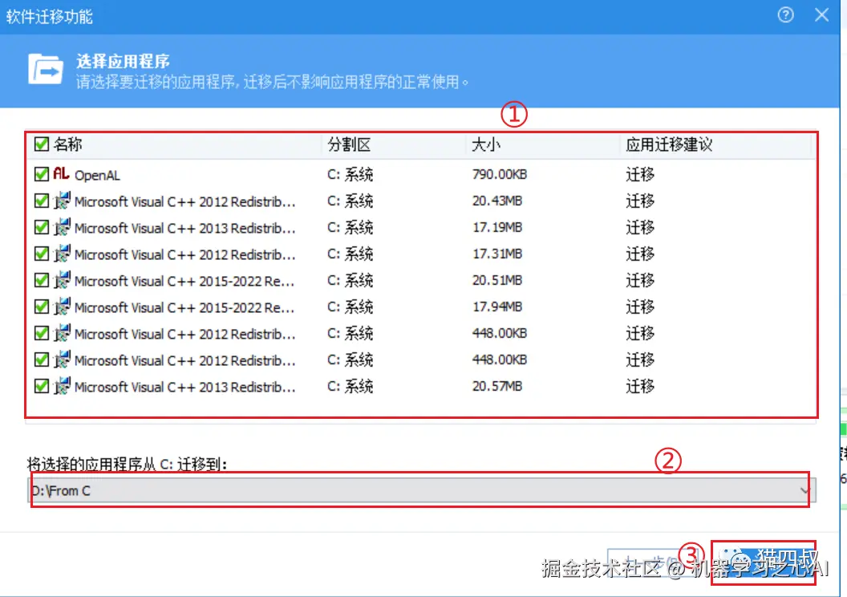Uncheck the OpenAL checkbox
Image resolution: width=847 pixels, height=597 pixels.
pos(42,174)
